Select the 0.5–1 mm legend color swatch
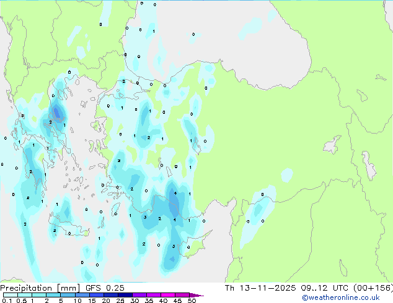Screen dimensions: 393x303 (25, 295)
